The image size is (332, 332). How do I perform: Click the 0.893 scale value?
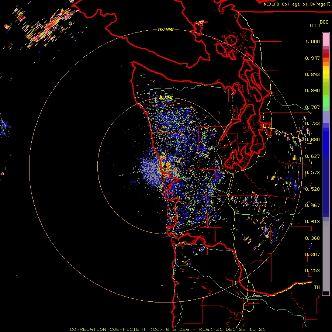click(312, 74)
